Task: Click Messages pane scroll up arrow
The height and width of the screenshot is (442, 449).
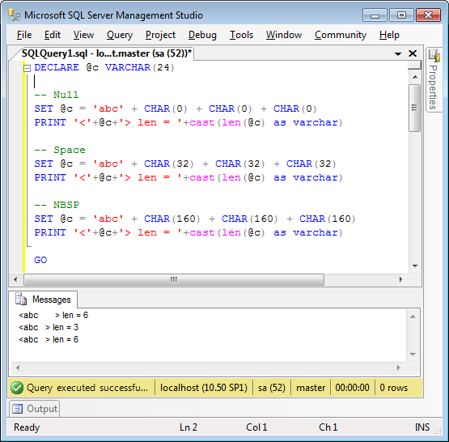Action: [413, 317]
